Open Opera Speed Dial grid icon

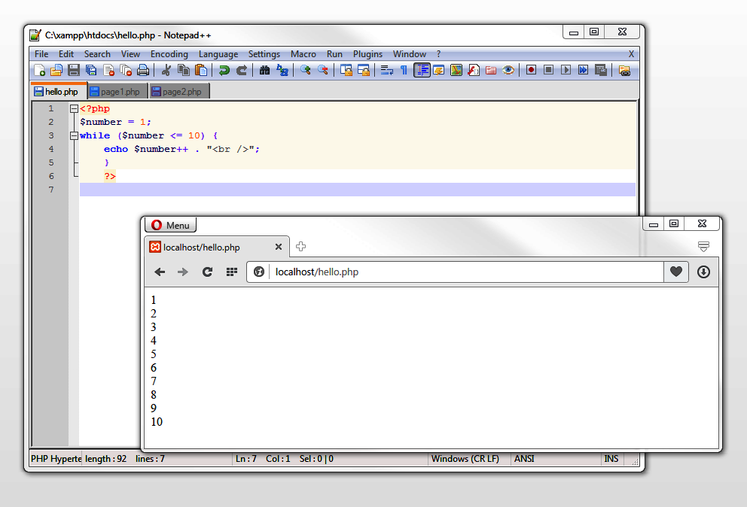pos(232,272)
